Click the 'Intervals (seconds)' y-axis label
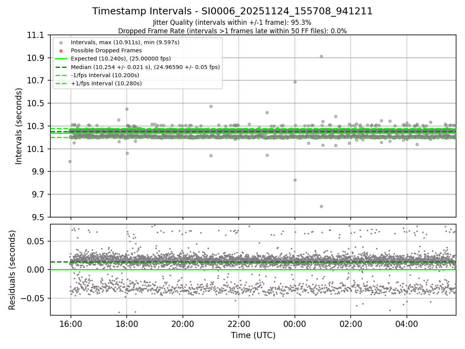465x349 pixels. tap(19, 126)
